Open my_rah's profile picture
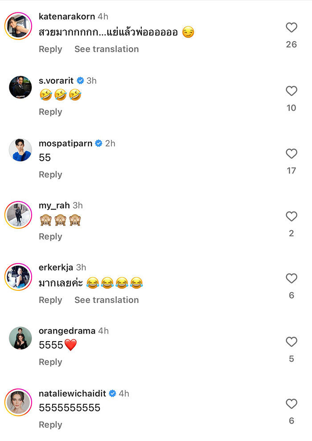Image resolution: width=312 pixels, height=441 pixels. 18,214
